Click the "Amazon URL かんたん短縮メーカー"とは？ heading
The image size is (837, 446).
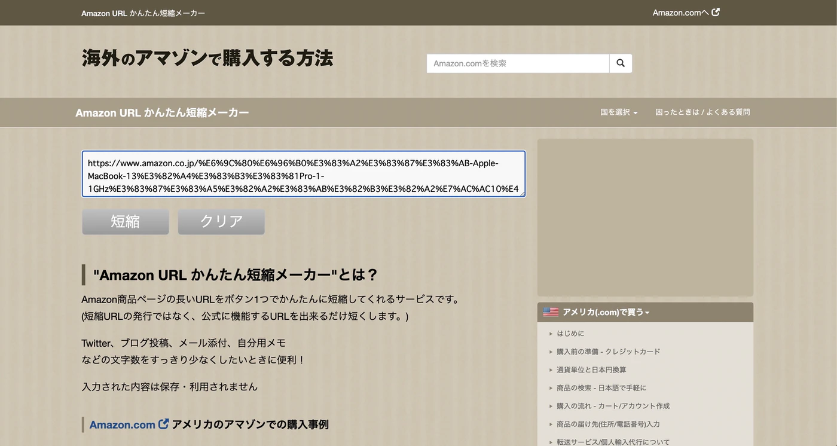click(x=236, y=275)
